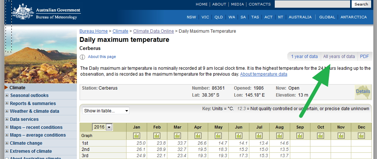This screenshot has width=377, height=159.
Task: Switch to All years of data tab
Action: pos(339,57)
